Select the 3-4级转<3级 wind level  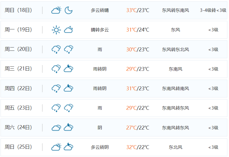coord(213,10)
